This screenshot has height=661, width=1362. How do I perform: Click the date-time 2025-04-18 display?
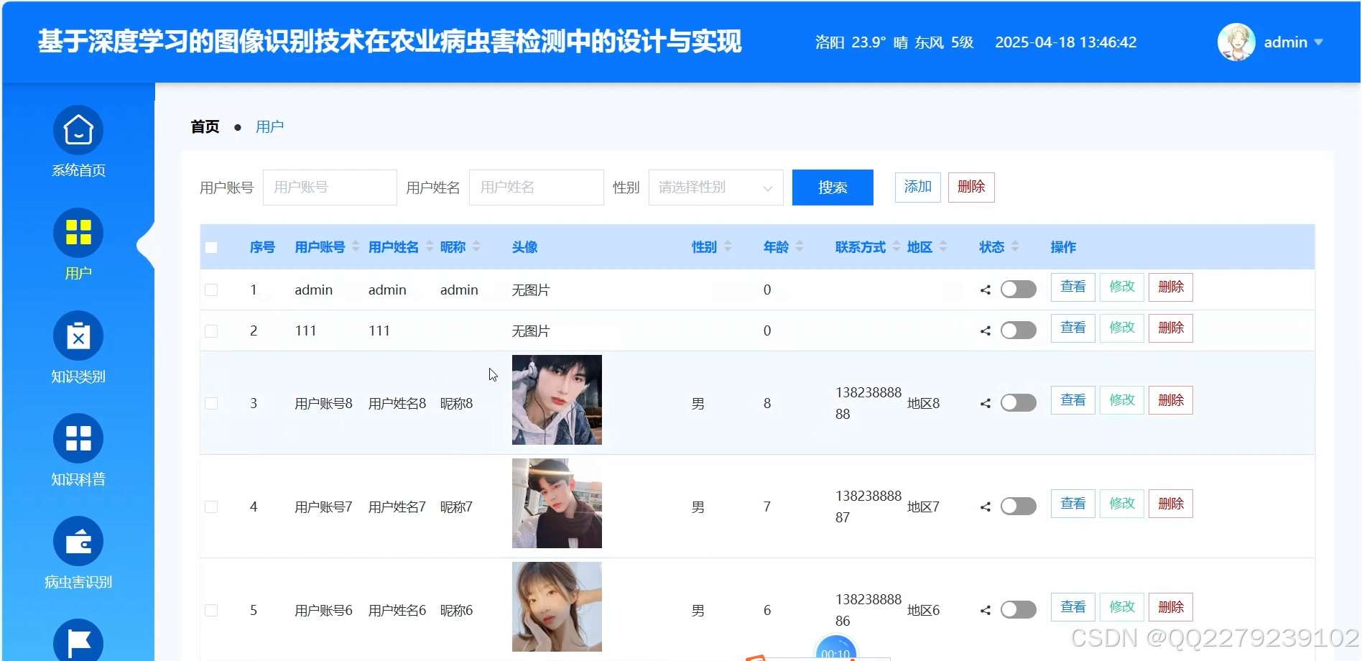click(x=1065, y=42)
